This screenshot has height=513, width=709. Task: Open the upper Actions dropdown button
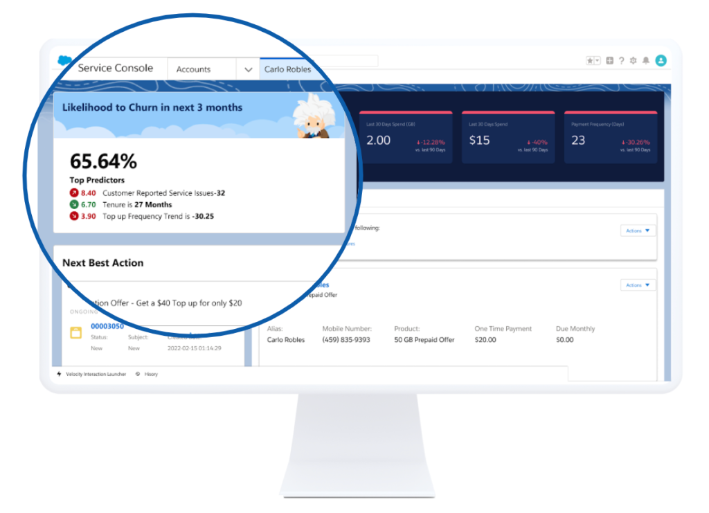tap(638, 231)
